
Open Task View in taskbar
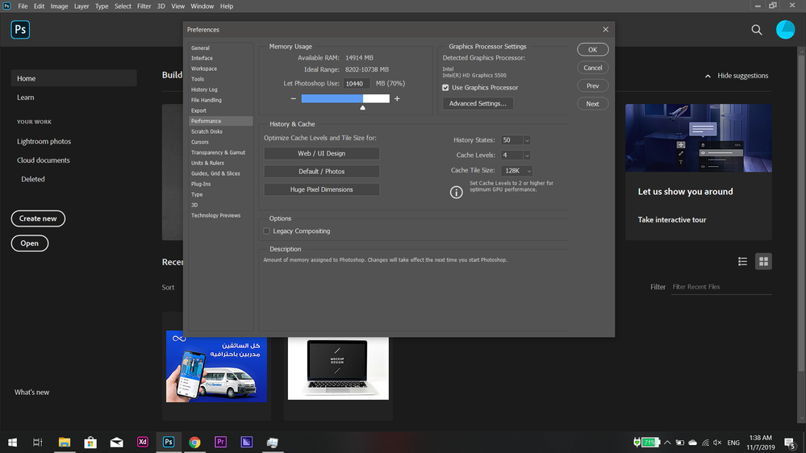coord(38,443)
